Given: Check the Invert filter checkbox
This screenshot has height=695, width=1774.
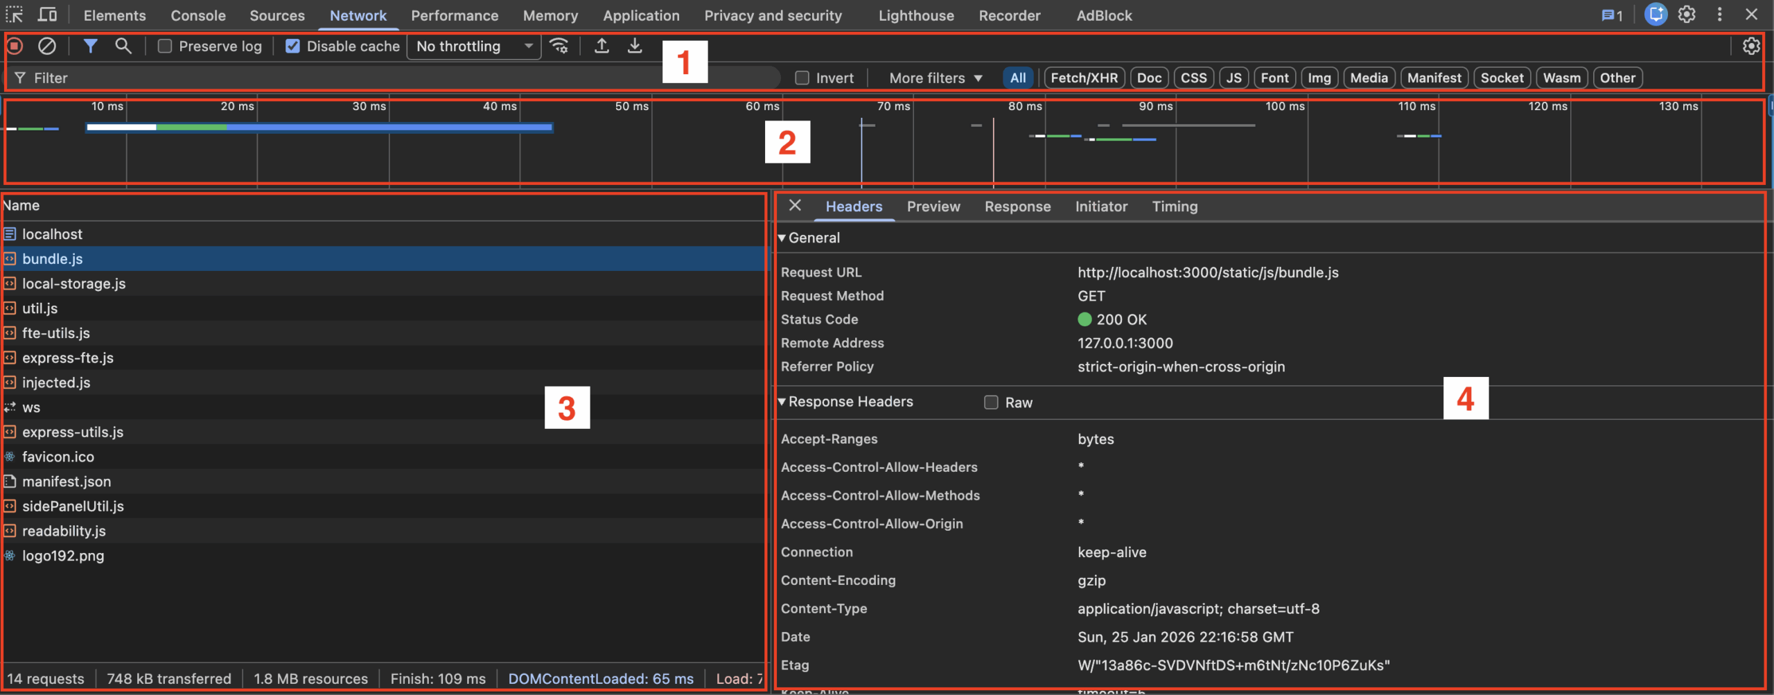Looking at the screenshot, I should coord(802,78).
